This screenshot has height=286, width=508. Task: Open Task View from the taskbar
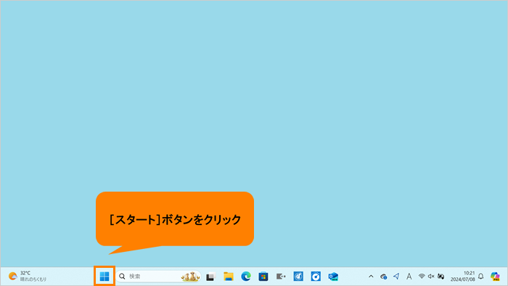point(211,277)
